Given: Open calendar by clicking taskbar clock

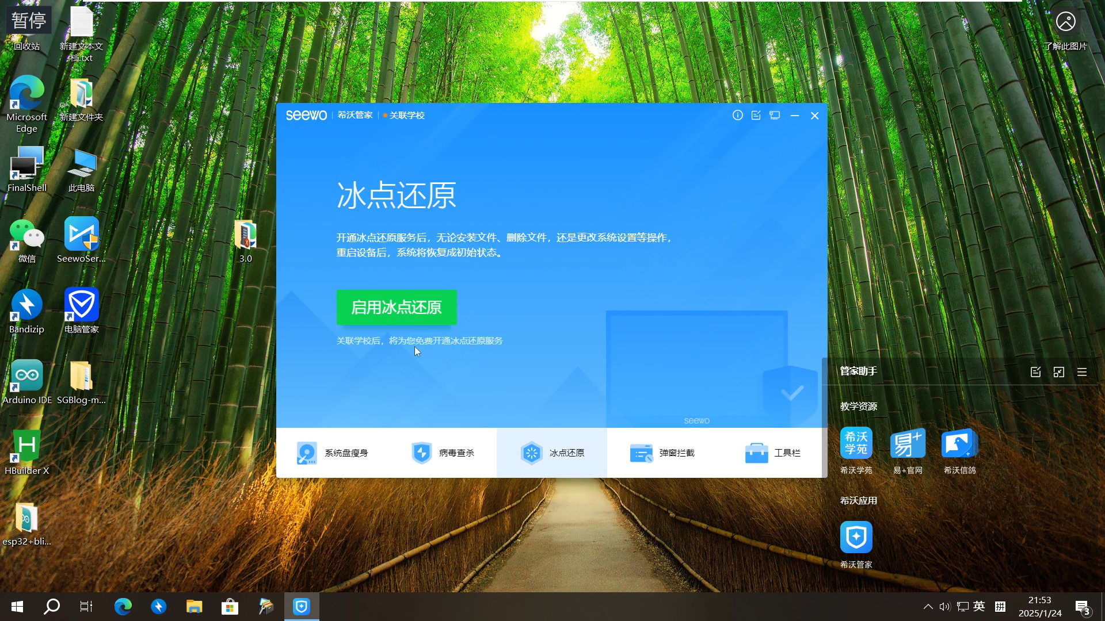Looking at the screenshot, I should pyautogui.click(x=1039, y=607).
